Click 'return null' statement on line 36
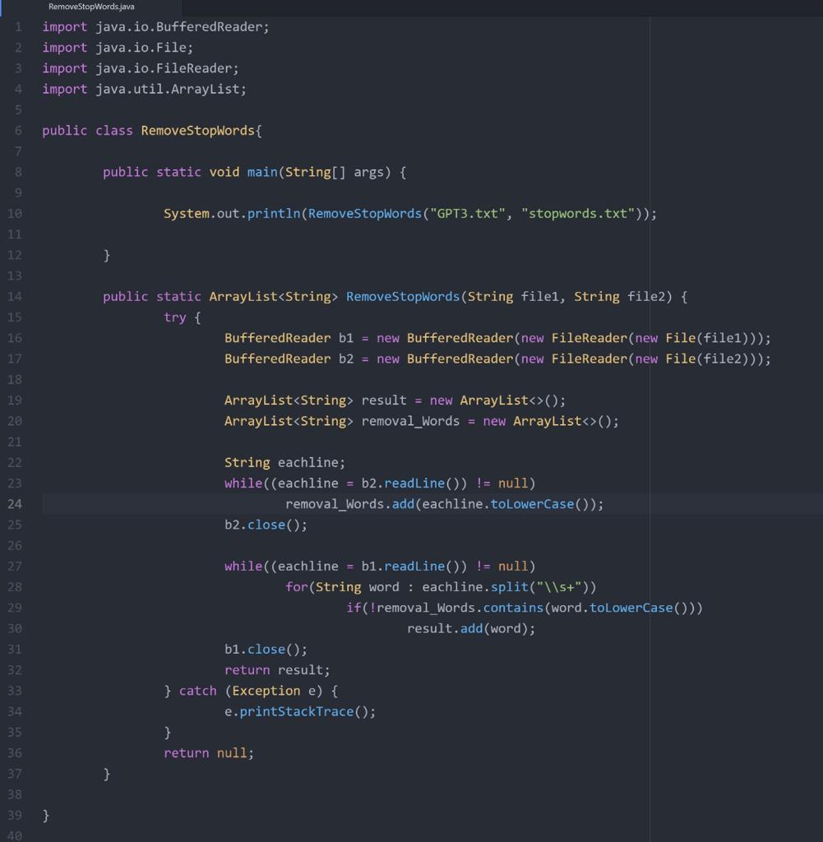The image size is (823, 842). coord(209,753)
